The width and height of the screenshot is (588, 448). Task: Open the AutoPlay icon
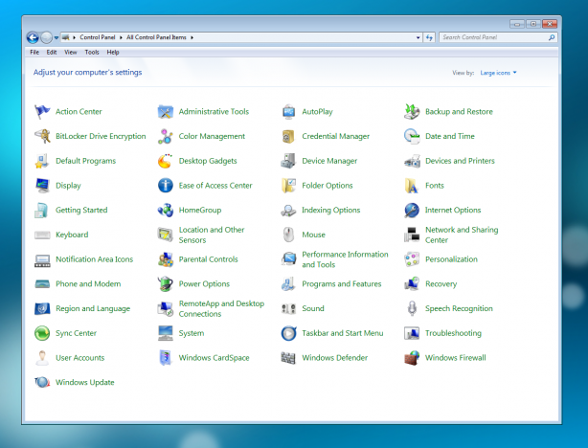tap(288, 112)
